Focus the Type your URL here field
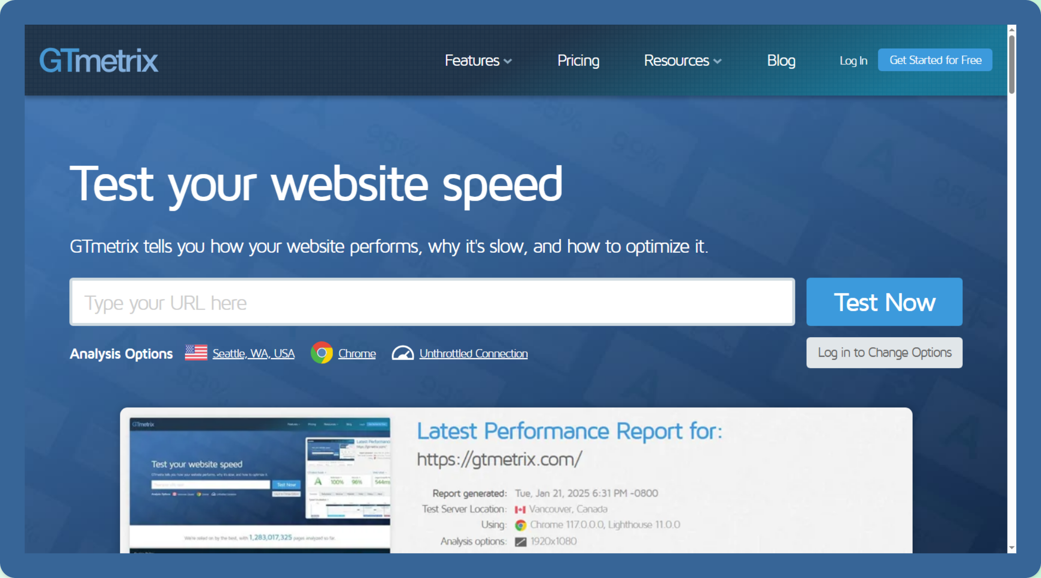Image resolution: width=1041 pixels, height=578 pixels. click(x=432, y=302)
